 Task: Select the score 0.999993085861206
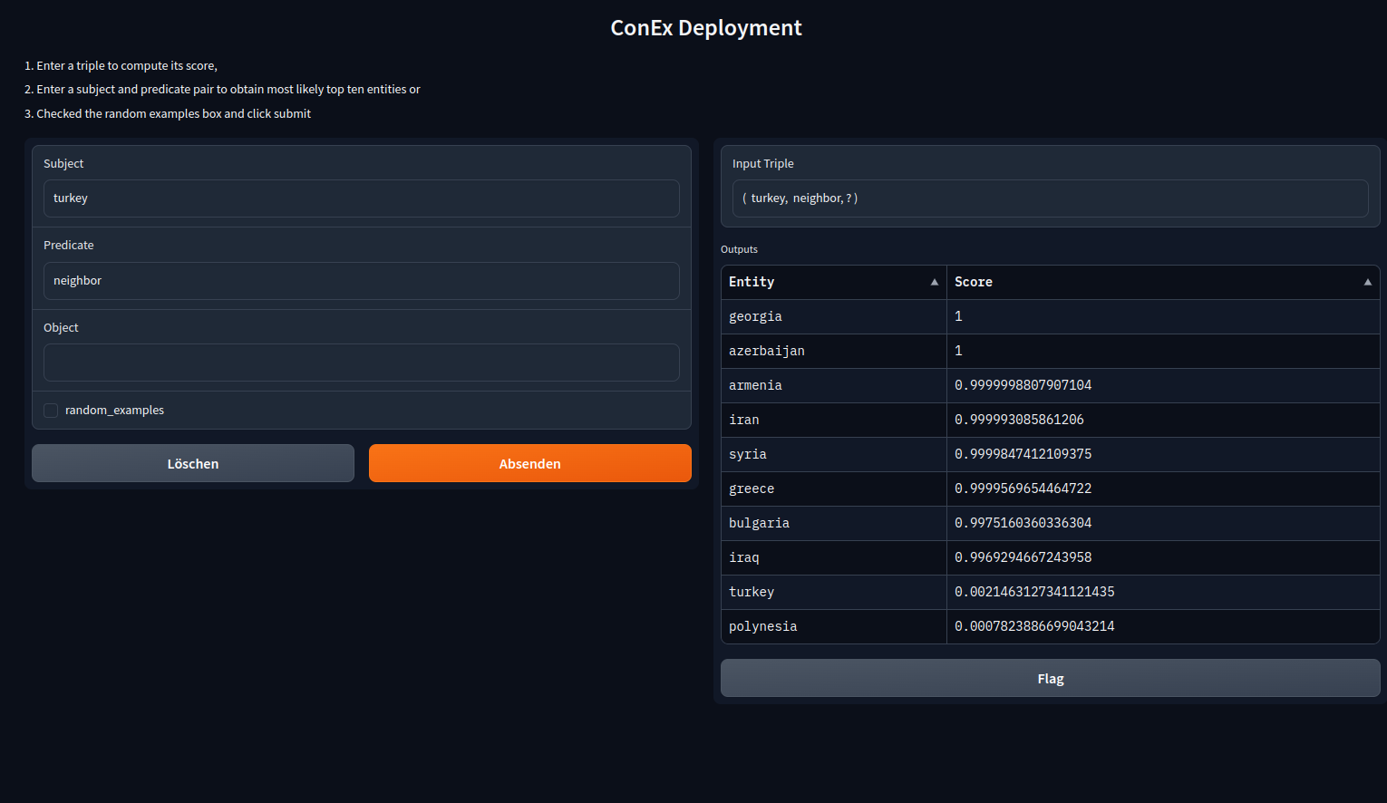pos(1163,420)
